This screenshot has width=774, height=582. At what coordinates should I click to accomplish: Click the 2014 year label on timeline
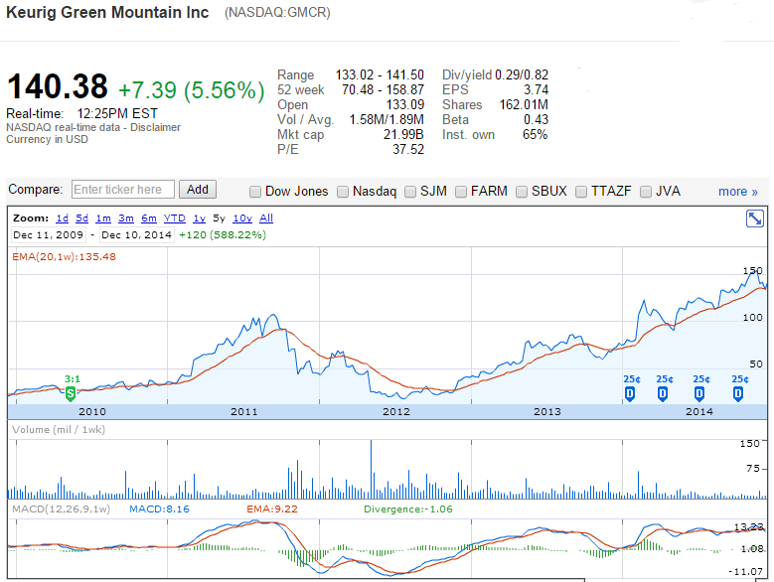coord(699,411)
